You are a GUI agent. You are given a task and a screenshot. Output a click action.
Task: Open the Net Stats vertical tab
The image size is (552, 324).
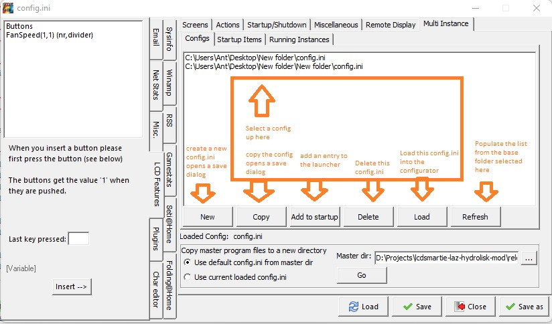click(156, 85)
